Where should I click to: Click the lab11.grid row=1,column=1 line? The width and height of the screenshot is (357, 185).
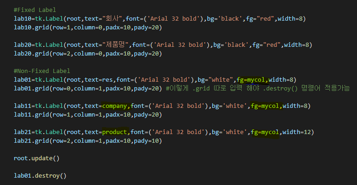88,115
